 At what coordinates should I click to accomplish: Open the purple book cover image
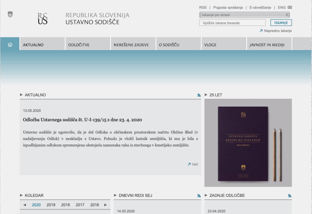tap(243, 143)
